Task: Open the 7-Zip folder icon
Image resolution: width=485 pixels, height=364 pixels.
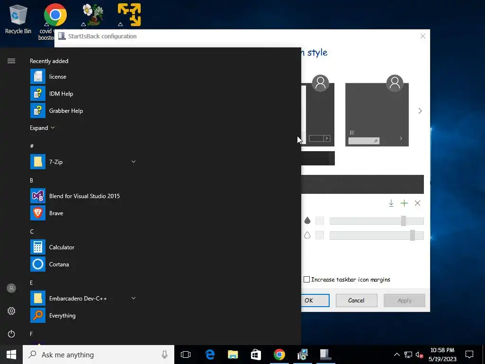Action: (x=38, y=162)
